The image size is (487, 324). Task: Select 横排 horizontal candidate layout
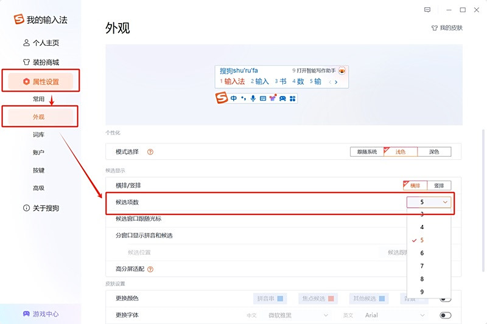coord(415,185)
